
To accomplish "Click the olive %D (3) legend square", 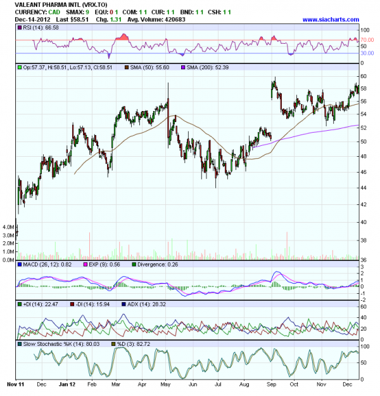I will pos(114,344).
